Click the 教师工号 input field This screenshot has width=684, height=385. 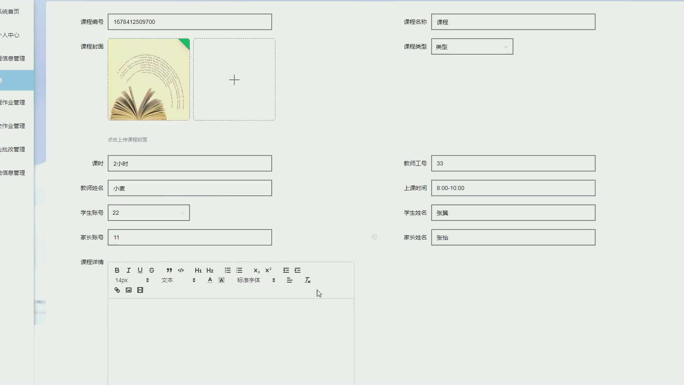coord(513,163)
